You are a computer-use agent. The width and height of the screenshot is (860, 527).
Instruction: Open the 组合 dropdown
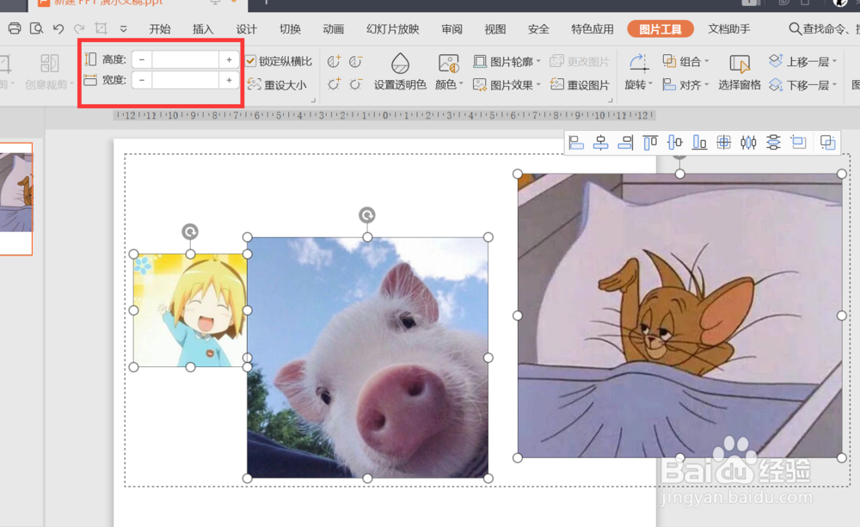click(x=685, y=61)
